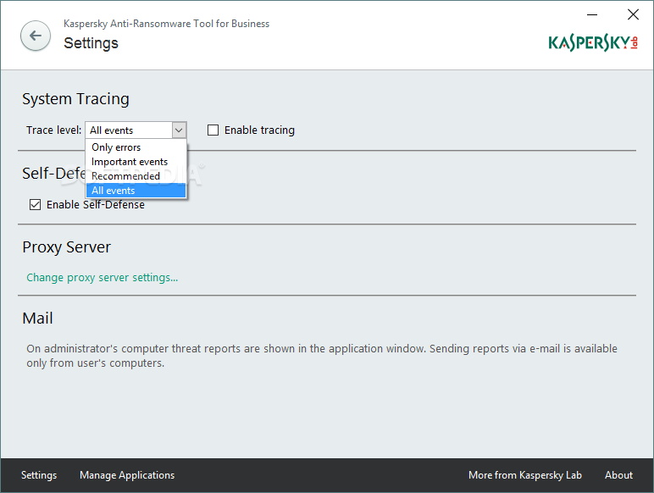Close the Kaspersky window
Screen dimensions: 654x493
[x=633, y=14]
